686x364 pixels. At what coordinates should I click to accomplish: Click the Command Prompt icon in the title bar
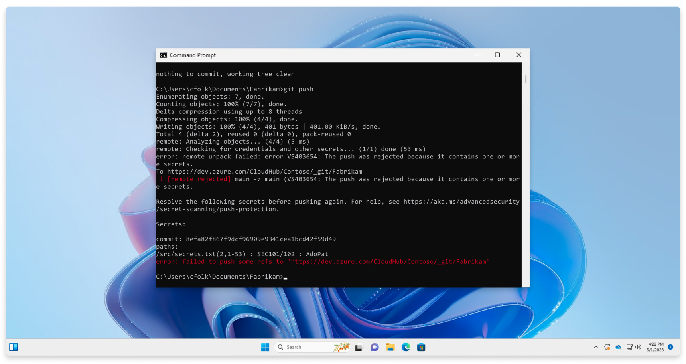coord(163,55)
